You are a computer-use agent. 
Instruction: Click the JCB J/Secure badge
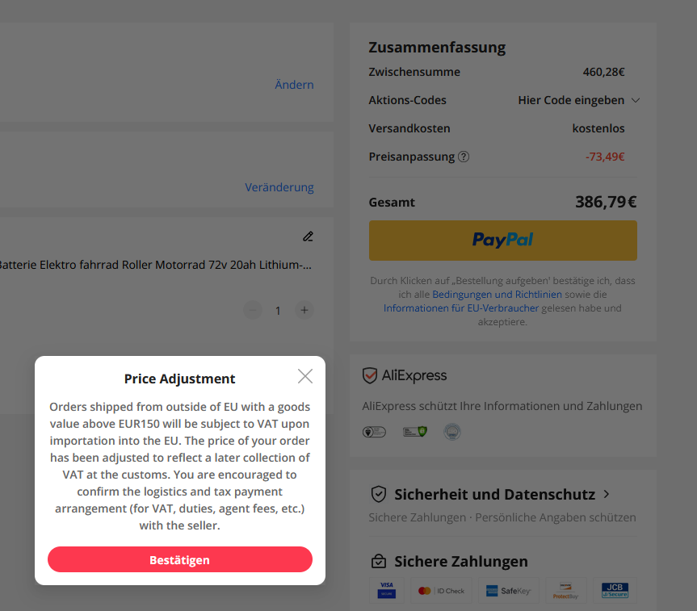(615, 590)
